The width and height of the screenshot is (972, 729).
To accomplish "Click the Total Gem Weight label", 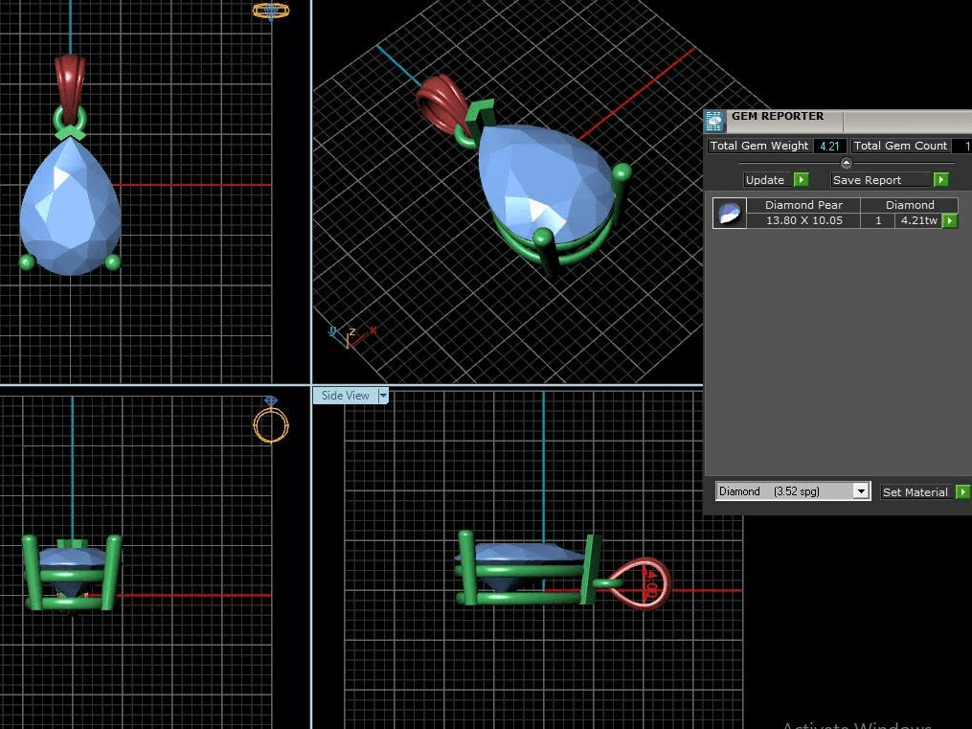I will [x=759, y=146].
